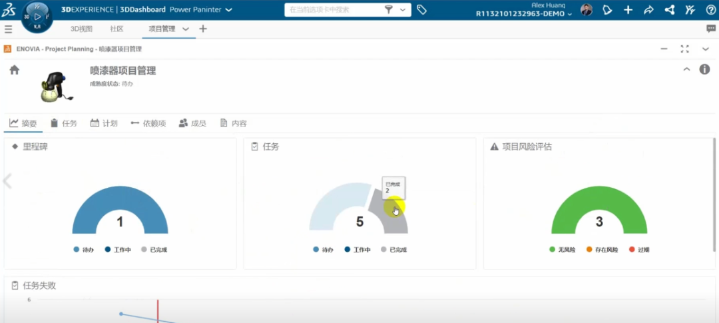
Task: Switch to the 3D视图 tab
Action: point(81,29)
